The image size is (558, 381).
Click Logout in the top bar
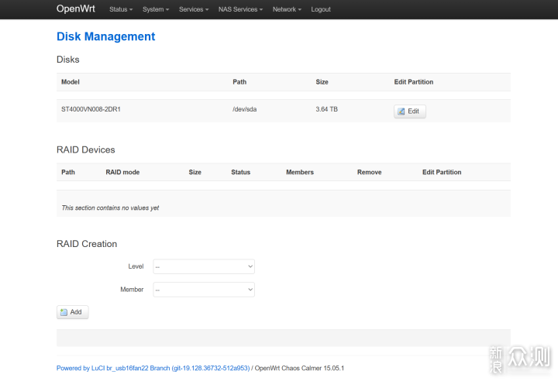tap(321, 9)
